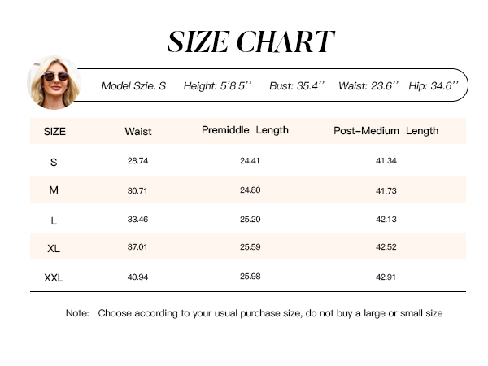Click Post-Medium Length value 42.91

[x=386, y=277]
